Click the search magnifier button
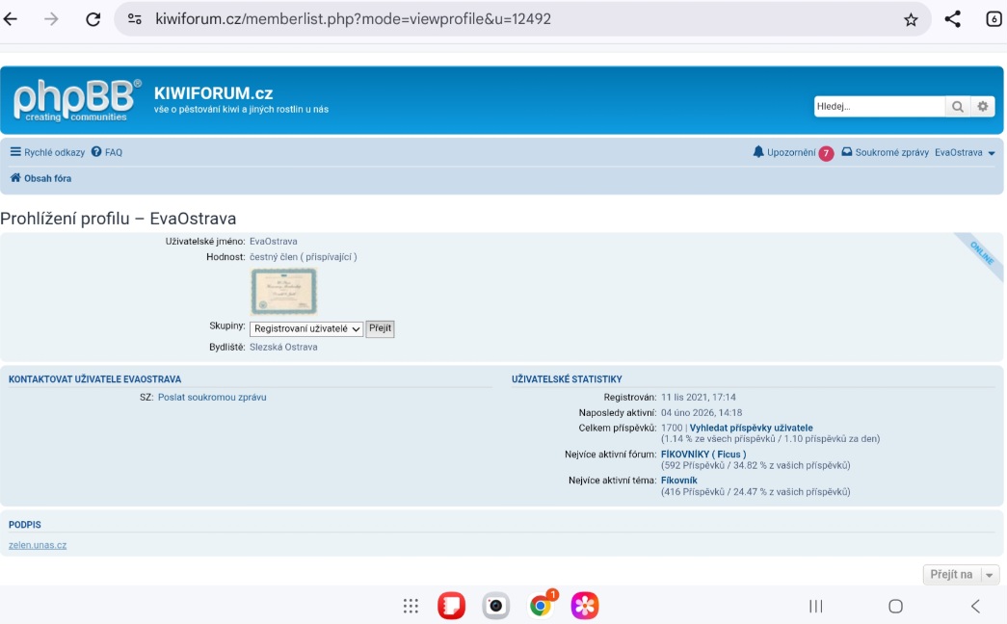Viewport: 1007px width, 624px height. coord(958,107)
